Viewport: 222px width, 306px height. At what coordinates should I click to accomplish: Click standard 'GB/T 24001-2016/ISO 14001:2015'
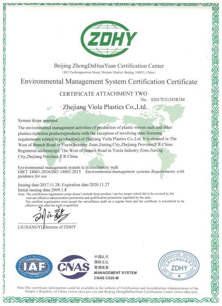pyautogui.click(x=49, y=172)
